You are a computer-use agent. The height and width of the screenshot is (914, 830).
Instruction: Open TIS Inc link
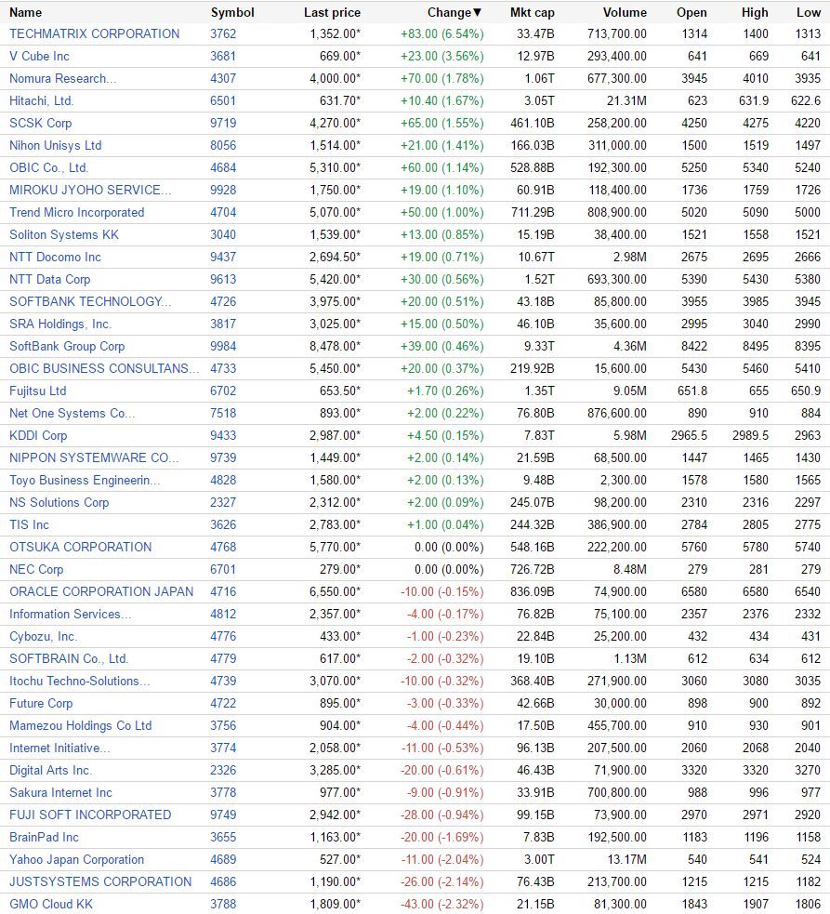(29, 524)
